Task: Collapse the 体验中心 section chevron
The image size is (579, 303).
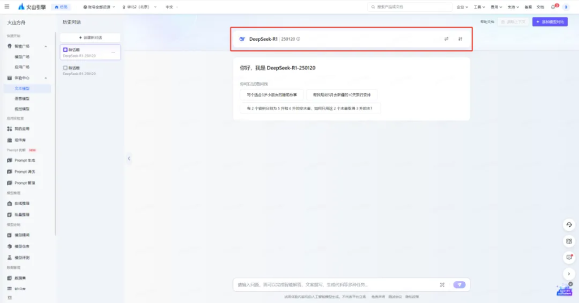Action: click(x=46, y=78)
